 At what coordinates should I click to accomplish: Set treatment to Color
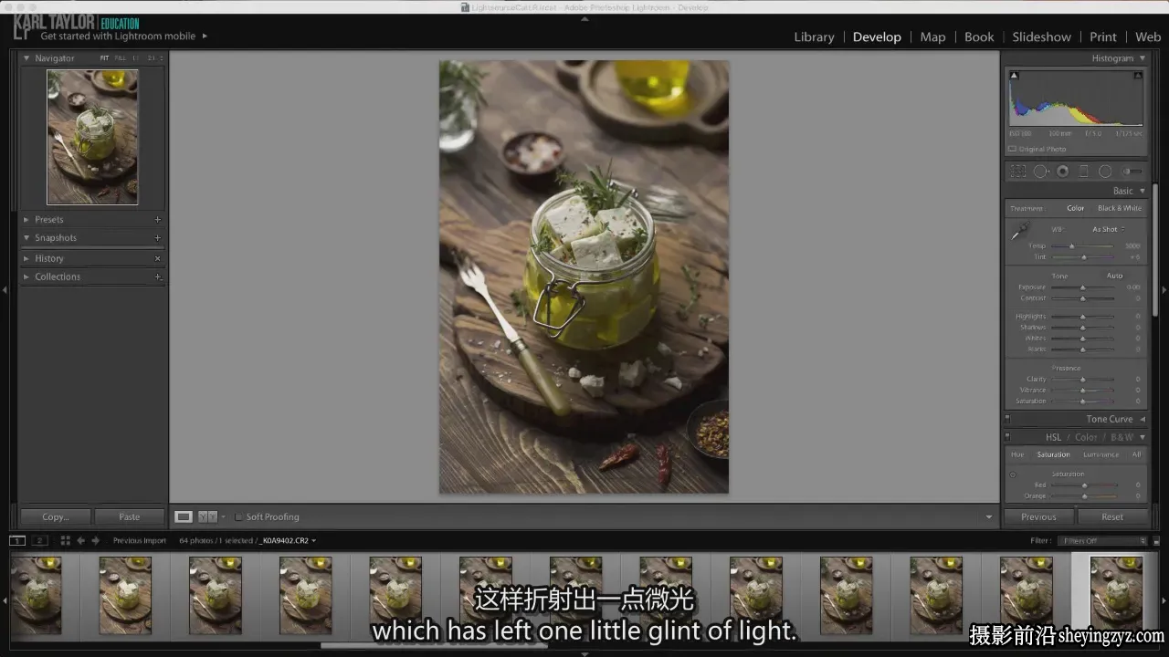point(1076,208)
